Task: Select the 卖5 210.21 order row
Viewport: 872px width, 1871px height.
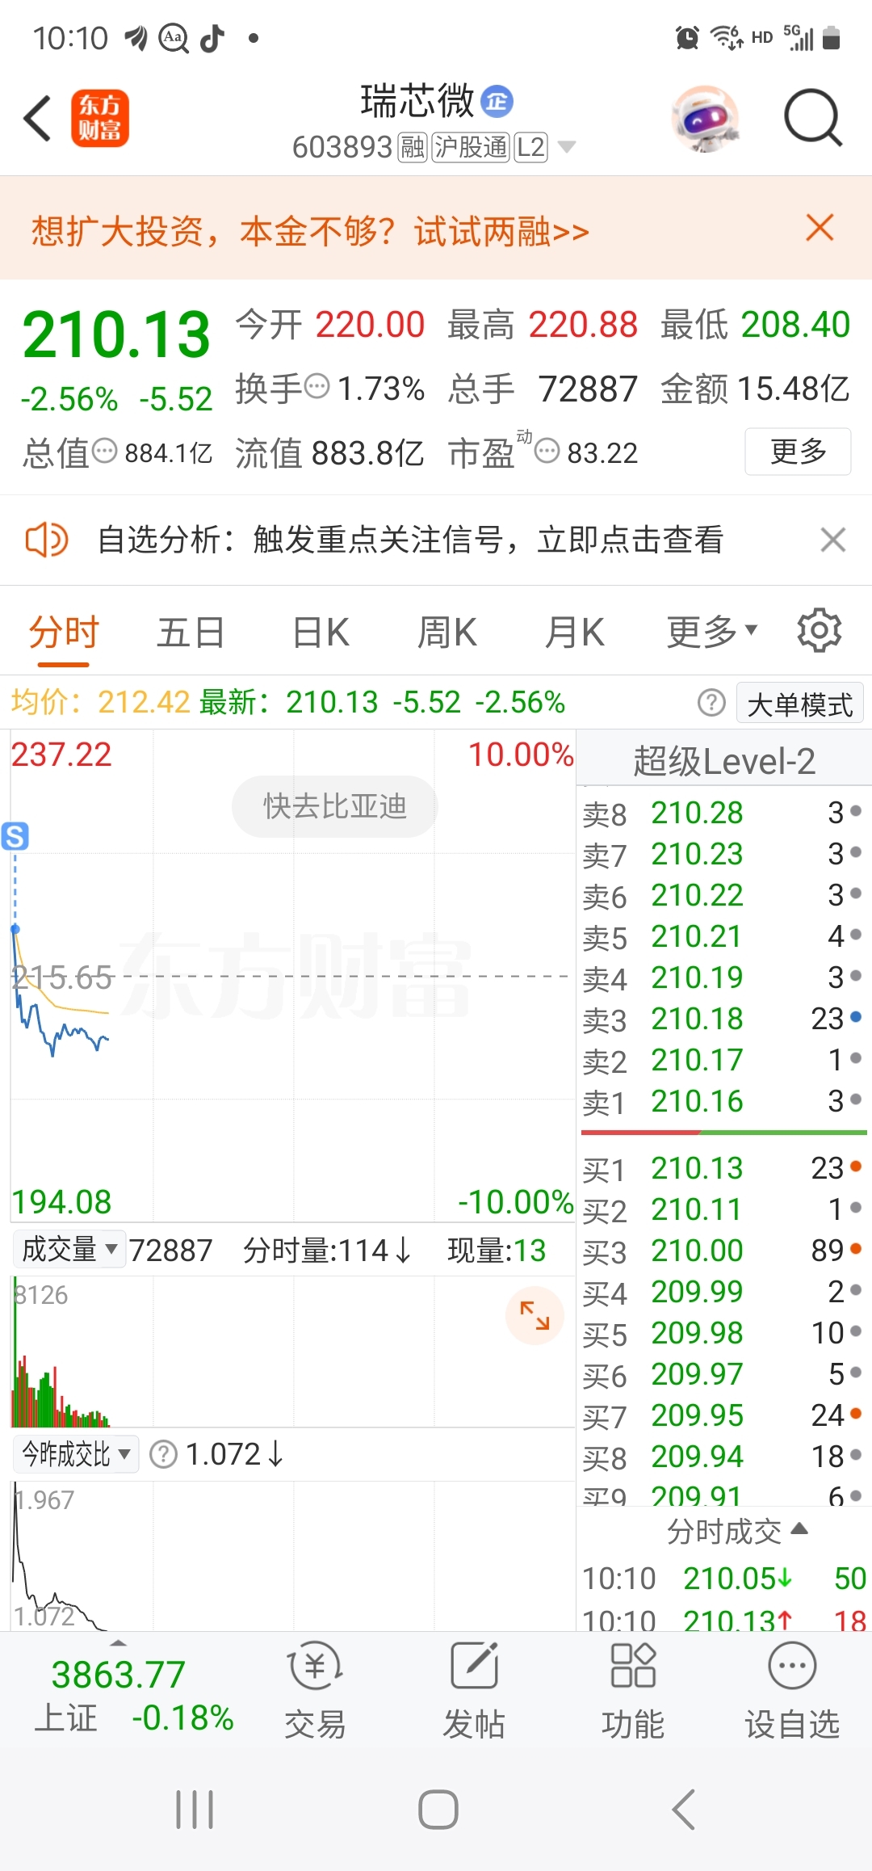Action: 723,936
